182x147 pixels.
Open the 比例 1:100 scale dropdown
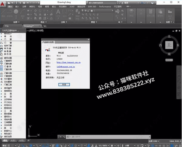(x=154, y=141)
